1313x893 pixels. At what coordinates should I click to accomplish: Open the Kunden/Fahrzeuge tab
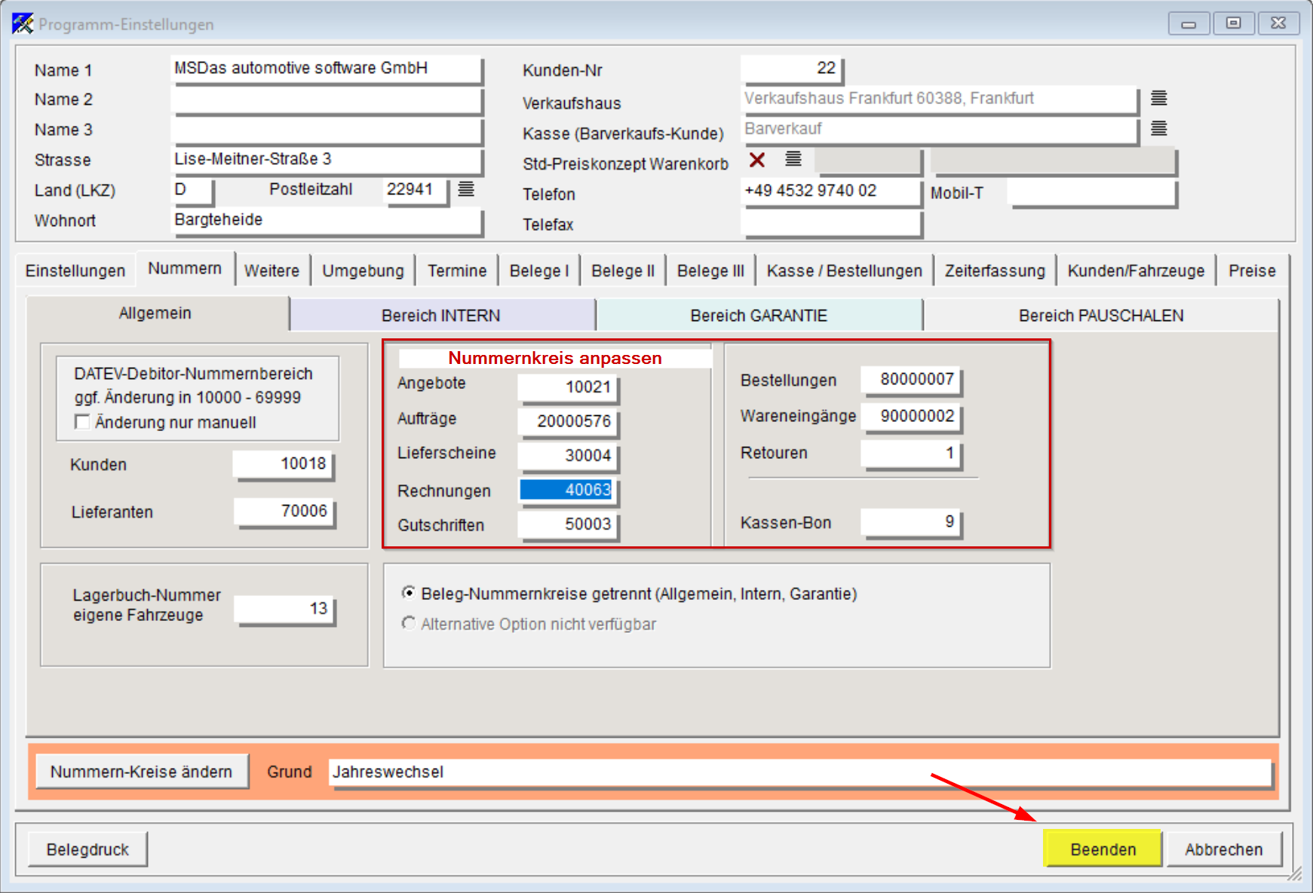(x=1136, y=271)
